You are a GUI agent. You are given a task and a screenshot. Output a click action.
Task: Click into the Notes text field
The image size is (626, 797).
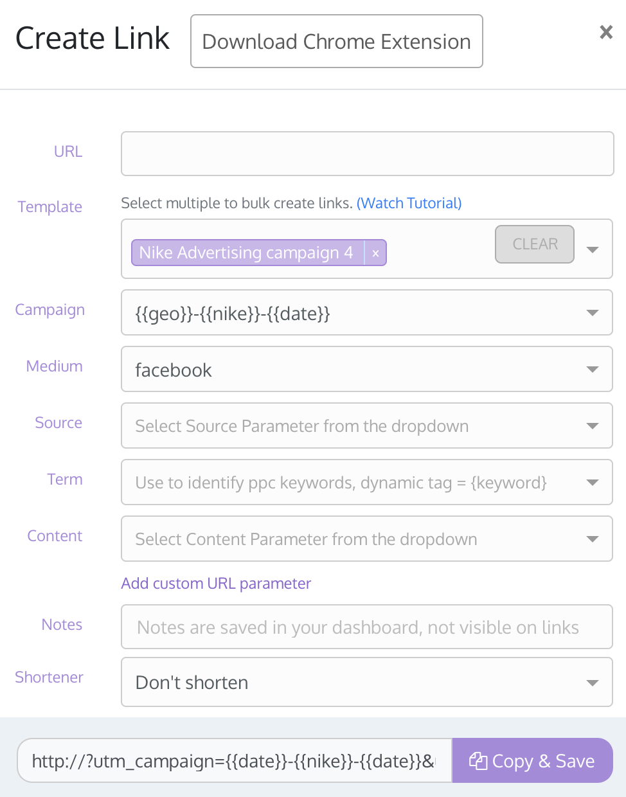point(367,627)
